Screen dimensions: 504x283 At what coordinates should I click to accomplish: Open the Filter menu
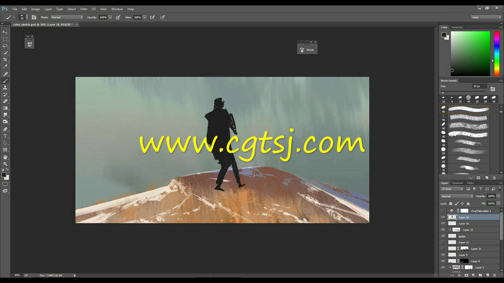pos(84,9)
